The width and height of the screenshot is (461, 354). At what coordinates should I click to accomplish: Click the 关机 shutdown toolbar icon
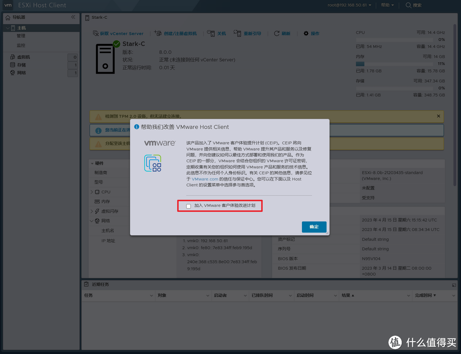(210, 33)
